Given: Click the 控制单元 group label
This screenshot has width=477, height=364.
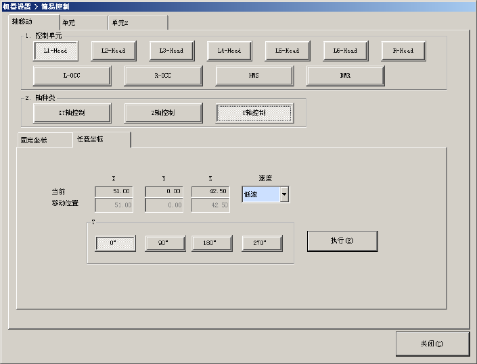Looking at the screenshot, I should 49,36.
